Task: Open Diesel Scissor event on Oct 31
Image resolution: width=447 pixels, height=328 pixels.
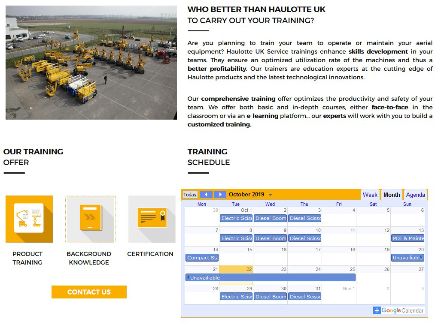Action: coord(305,297)
